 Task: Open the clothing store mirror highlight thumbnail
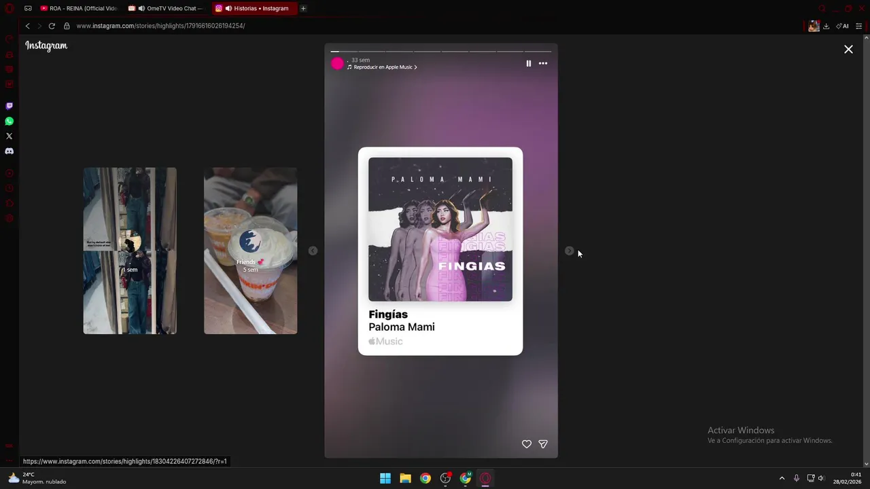[130, 251]
